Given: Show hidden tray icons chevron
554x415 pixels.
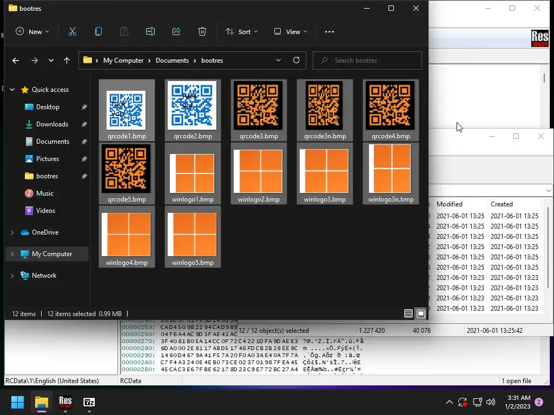Looking at the screenshot, I should coord(450,402).
